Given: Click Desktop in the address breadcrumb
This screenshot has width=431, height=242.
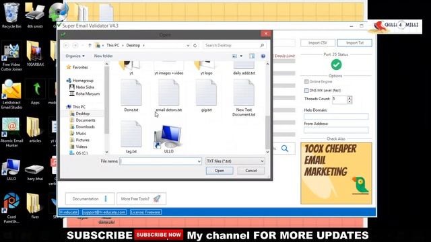Looking at the screenshot, I should [133, 45].
